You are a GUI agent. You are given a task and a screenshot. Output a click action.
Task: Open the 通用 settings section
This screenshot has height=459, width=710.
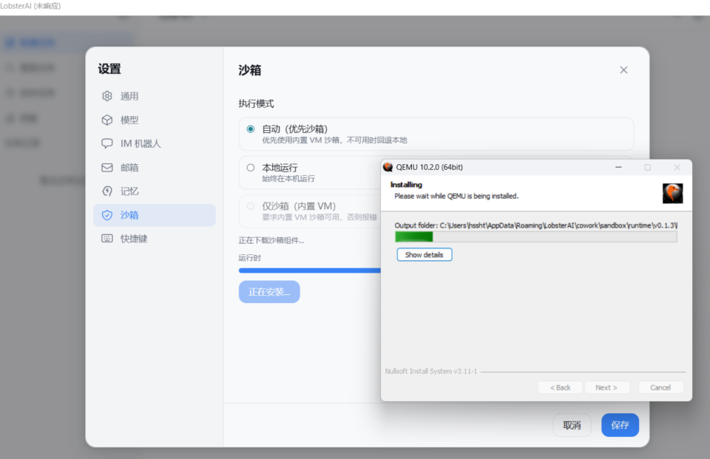(x=155, y=96)
